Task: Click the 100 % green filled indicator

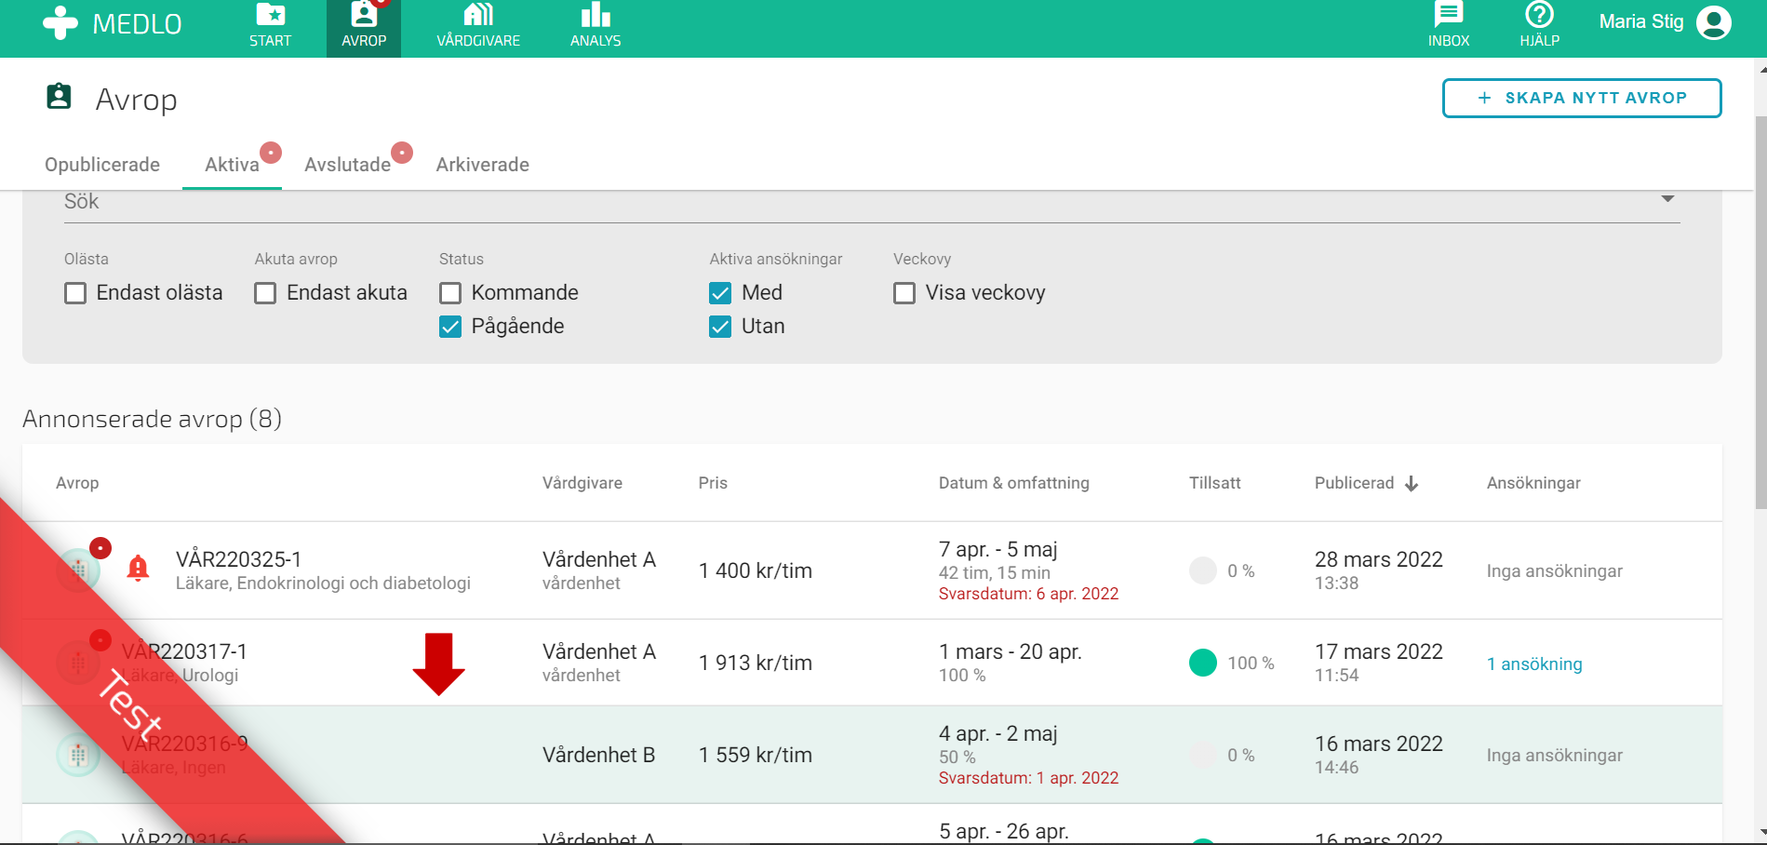Action: coord(1203,663)
